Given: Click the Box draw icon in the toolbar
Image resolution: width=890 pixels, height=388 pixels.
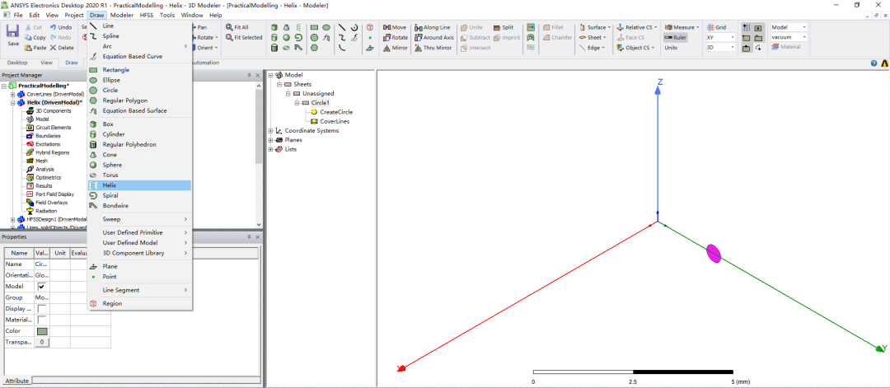Looking at the screenshot, I should 274,27.
